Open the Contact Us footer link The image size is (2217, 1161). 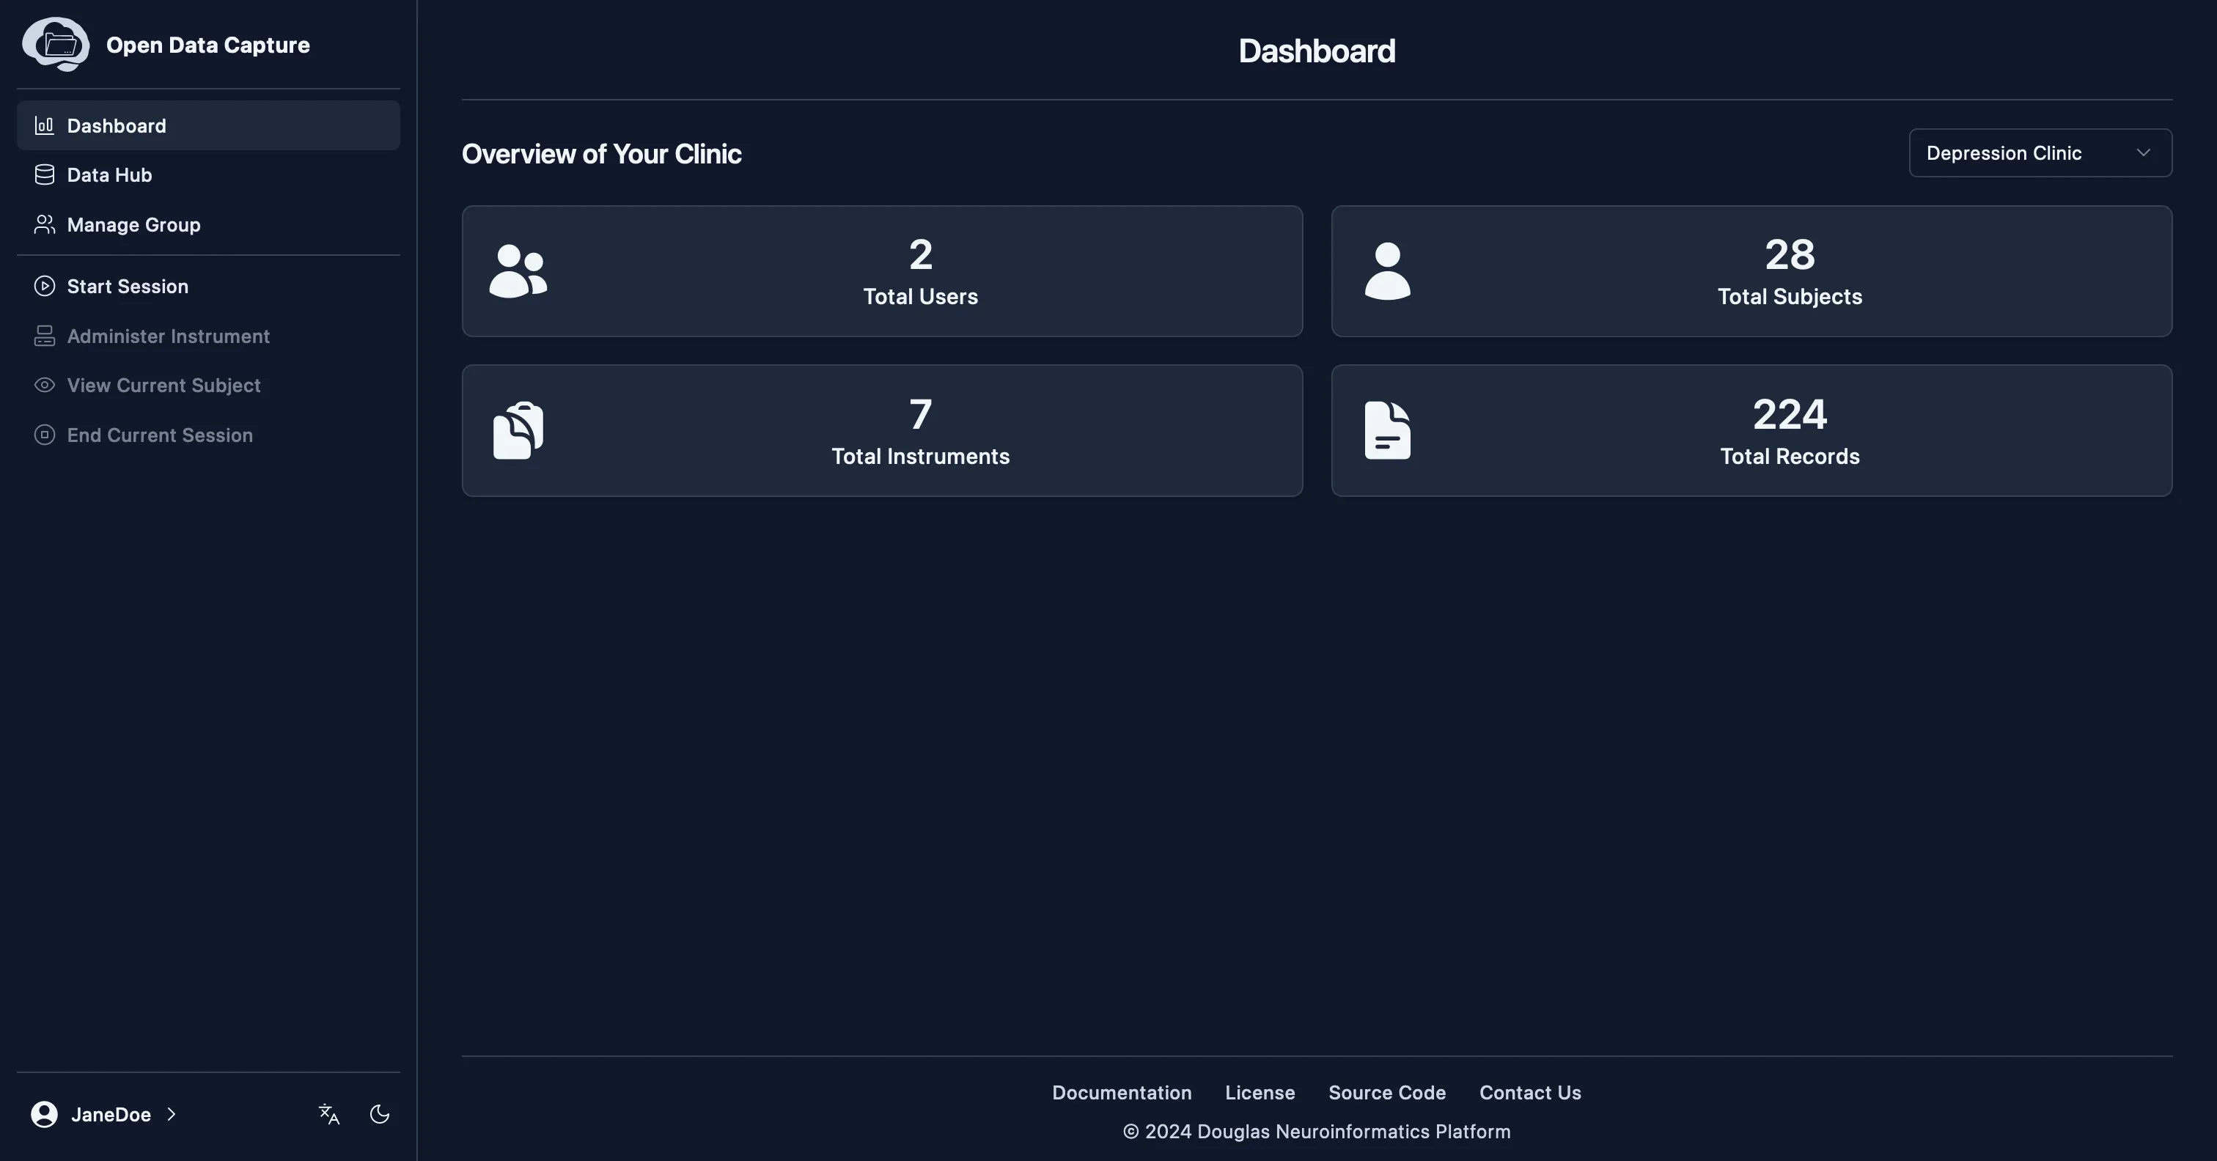1530,1092
